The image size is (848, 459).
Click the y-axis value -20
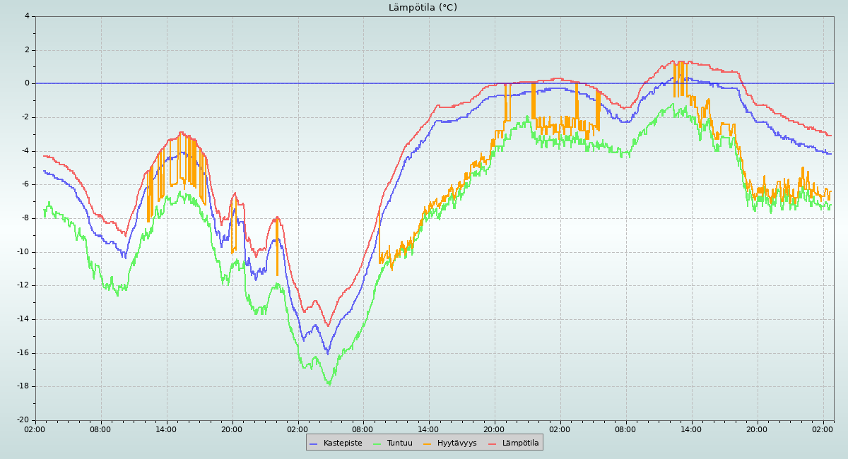point(23,420)
